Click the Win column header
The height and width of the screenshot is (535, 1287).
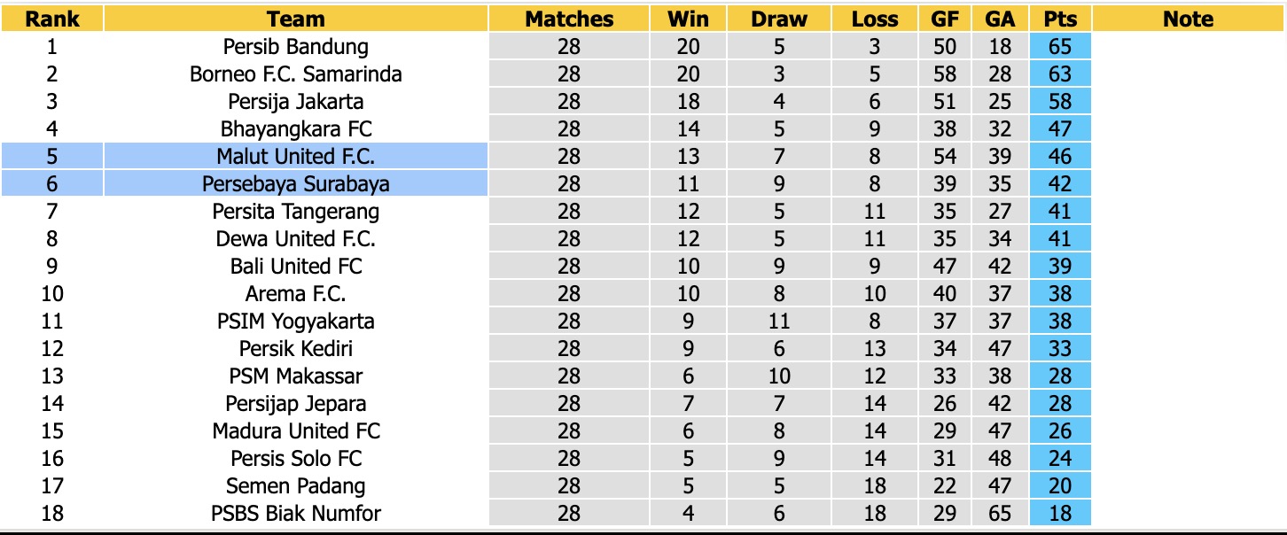click(688, 19)
